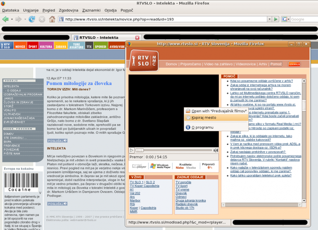Open Pomen mitologije za človeka headline
The image size is (318, 230).
[79, 83]
